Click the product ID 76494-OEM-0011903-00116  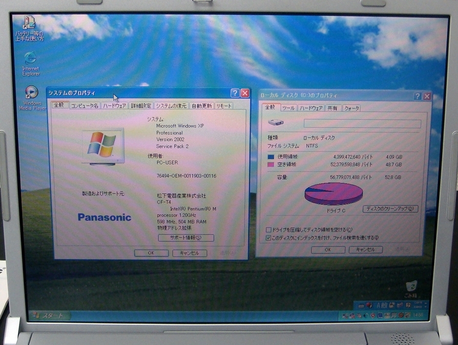point(186,176)
